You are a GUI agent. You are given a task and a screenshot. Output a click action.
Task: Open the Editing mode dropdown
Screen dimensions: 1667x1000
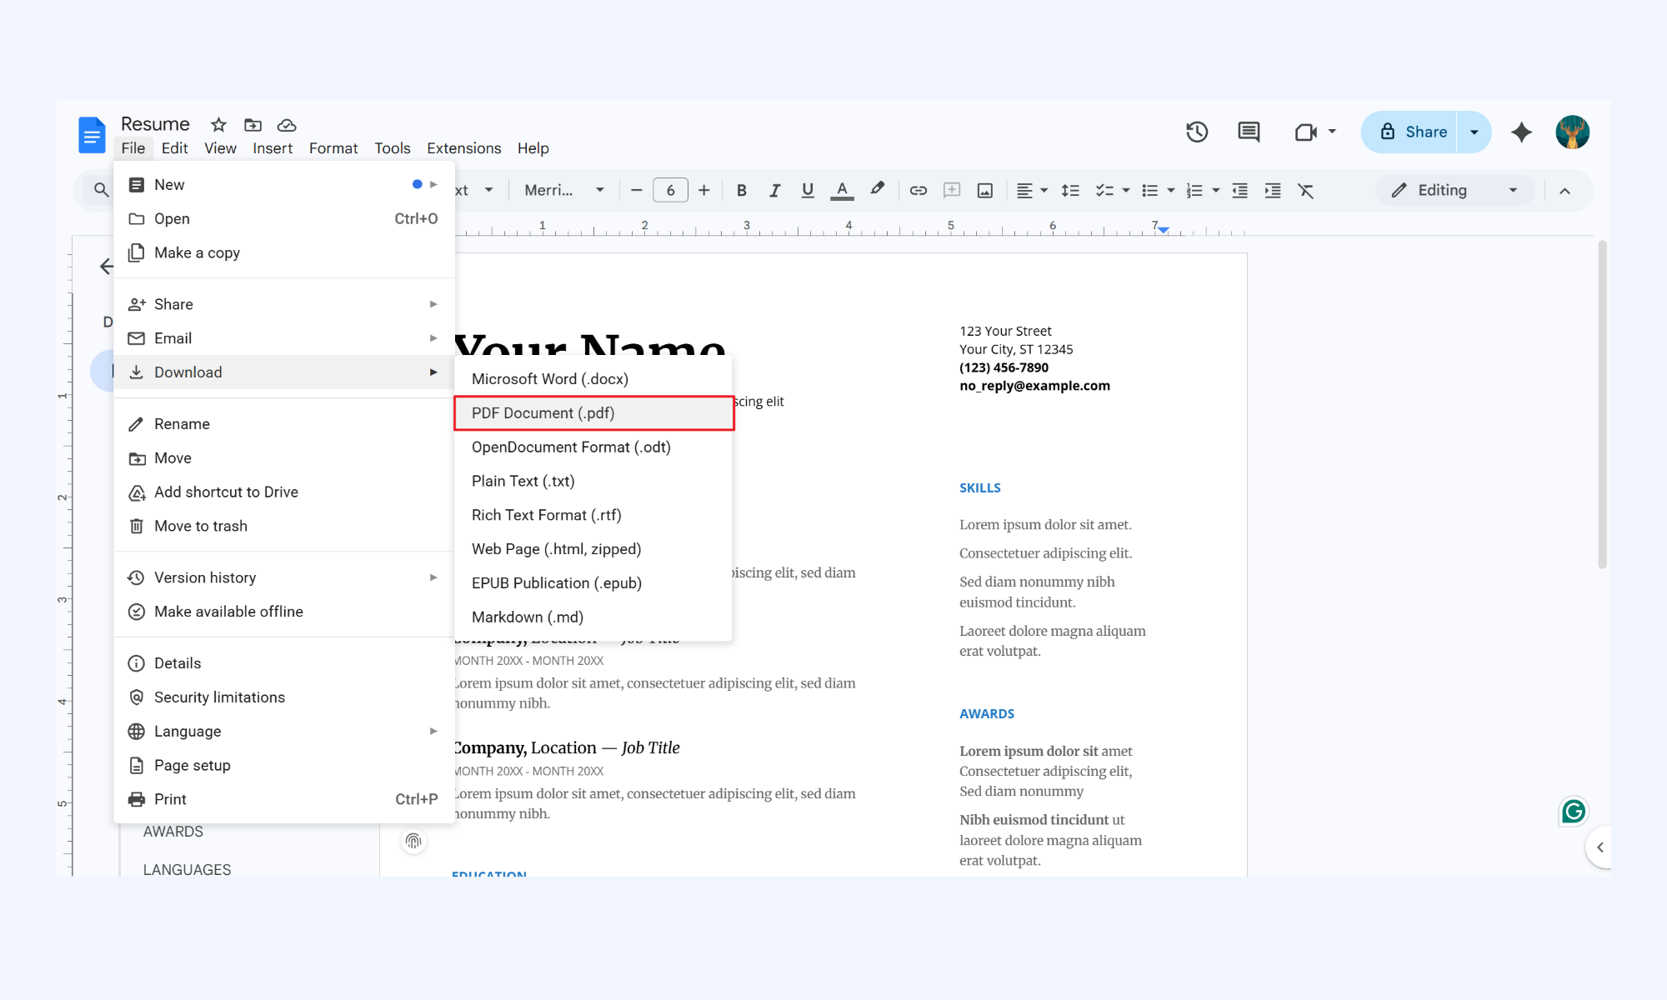coord(1454,190)
